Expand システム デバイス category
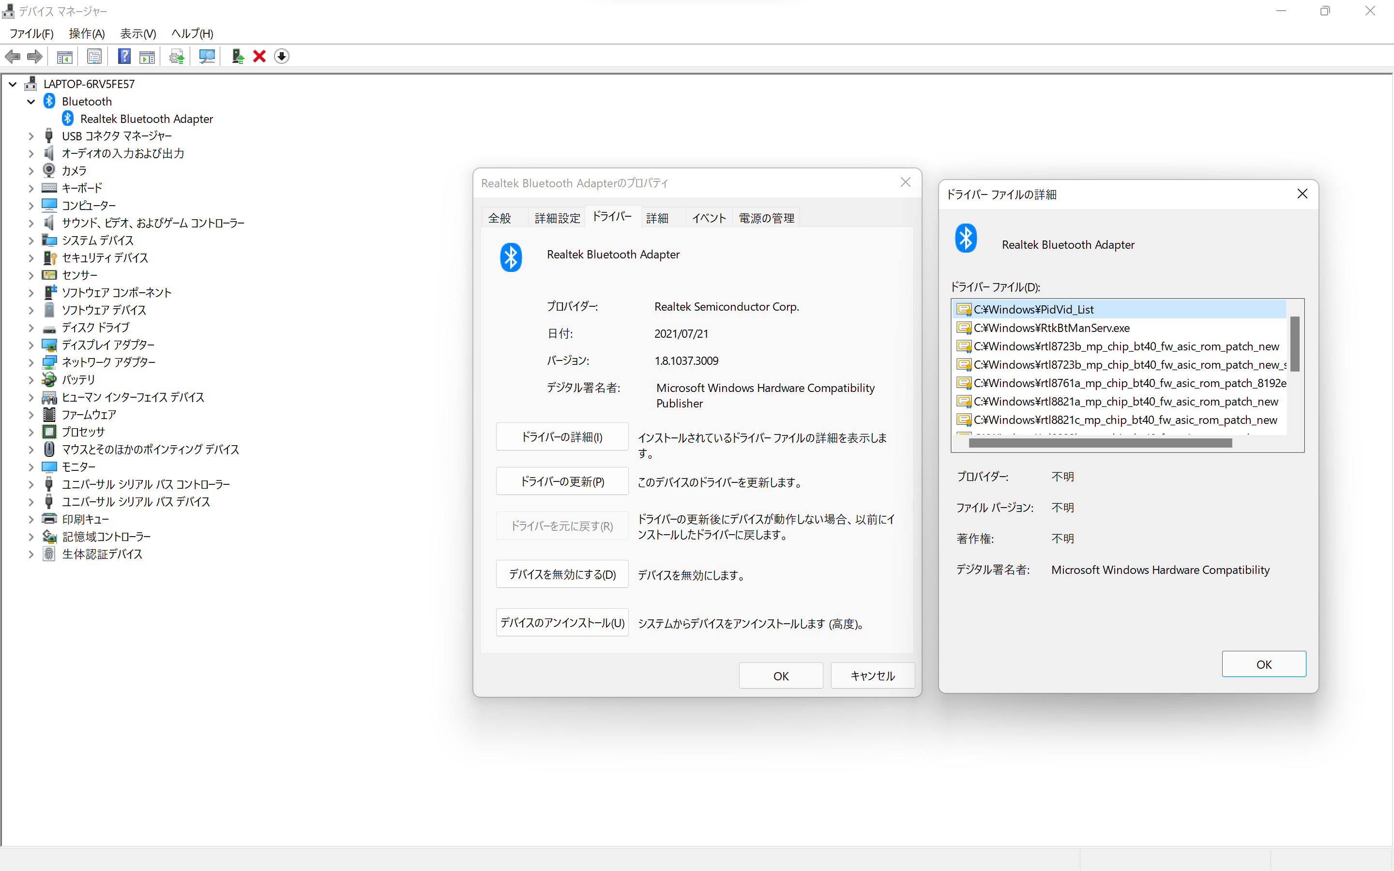 (31, 240)
